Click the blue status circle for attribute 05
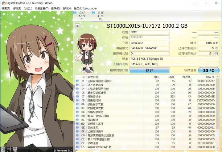Viewport: 222px width, 152px height. click(x=77, y=93)
